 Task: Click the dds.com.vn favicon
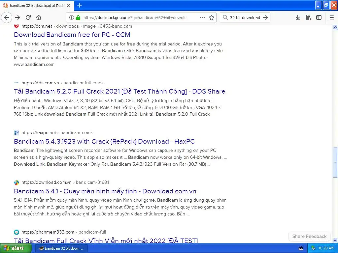click(17, 83)
